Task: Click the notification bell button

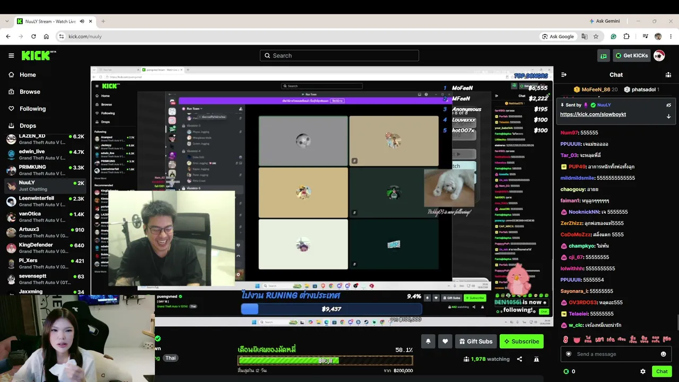Action: pos(428,341)
